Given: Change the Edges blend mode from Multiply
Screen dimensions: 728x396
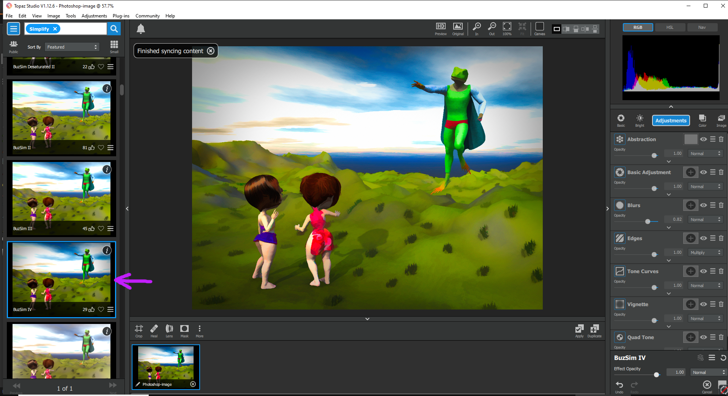Looking at the screenshot, I should (705, 253).
